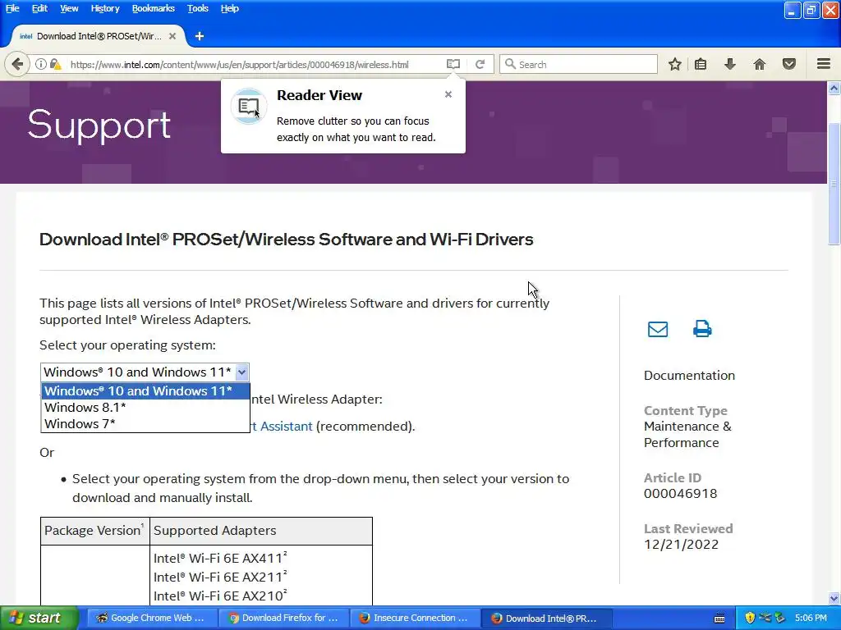Close the Download Intel PROSet tab
Viewport: 841px width, 630px height.
point(172,36)
